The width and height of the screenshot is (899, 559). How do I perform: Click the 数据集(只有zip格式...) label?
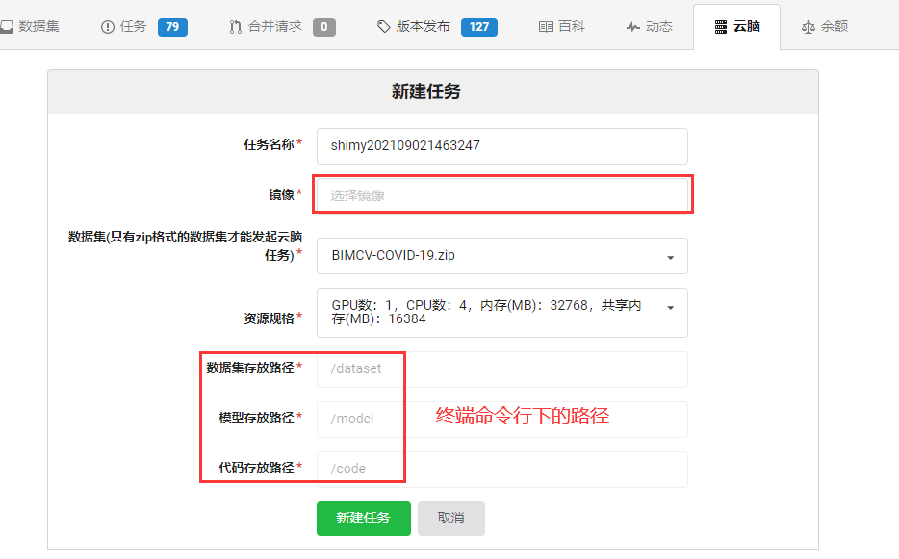(x=185, y=246)
